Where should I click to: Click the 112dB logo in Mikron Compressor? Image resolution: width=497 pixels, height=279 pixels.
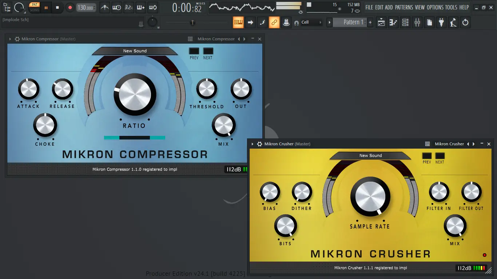[x=234, y=169]
